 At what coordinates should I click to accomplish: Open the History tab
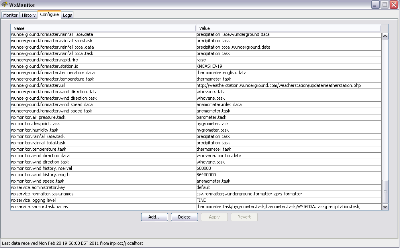(29, 15)
